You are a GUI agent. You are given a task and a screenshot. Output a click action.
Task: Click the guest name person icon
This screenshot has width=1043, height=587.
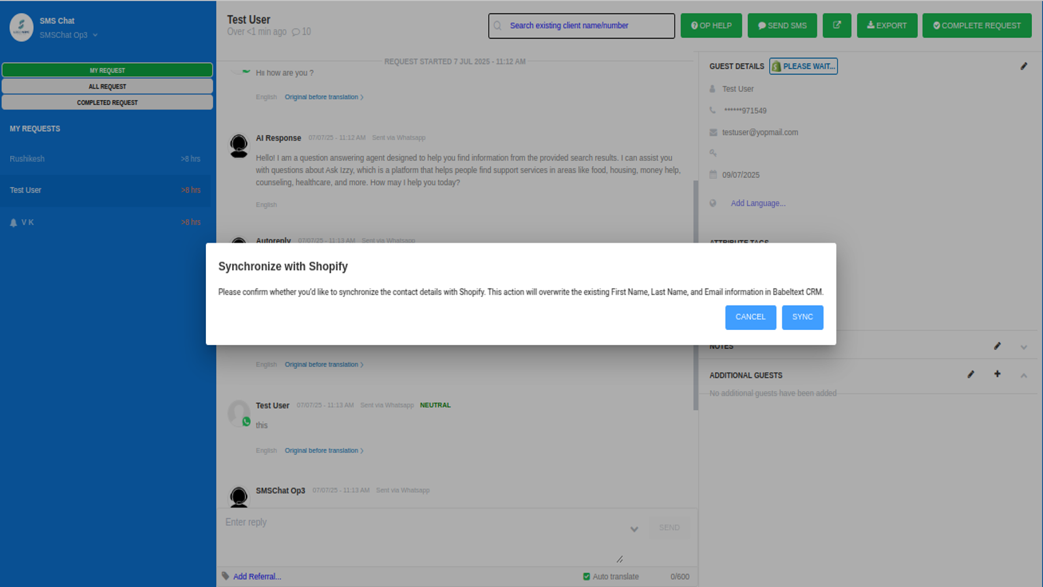point(712,89)
